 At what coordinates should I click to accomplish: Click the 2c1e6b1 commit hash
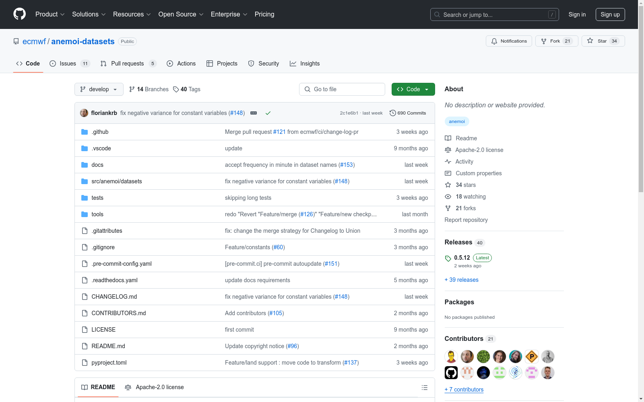(349, 113)
